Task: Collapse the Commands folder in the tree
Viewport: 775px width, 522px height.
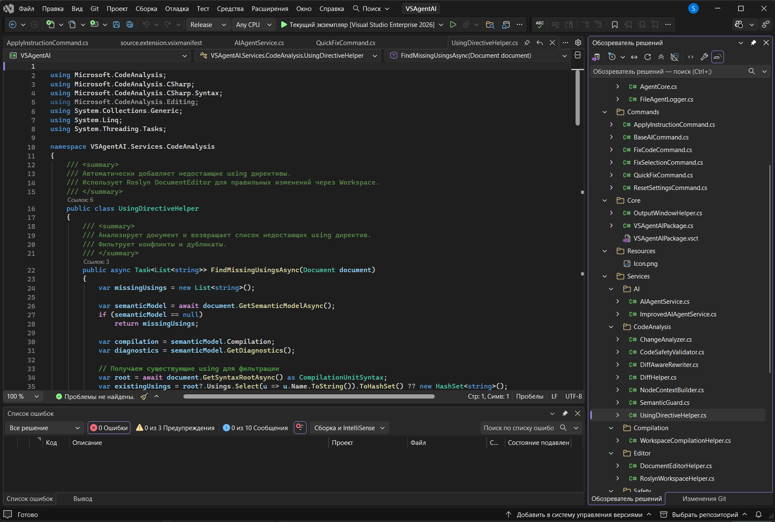Action: coord(605,112)
